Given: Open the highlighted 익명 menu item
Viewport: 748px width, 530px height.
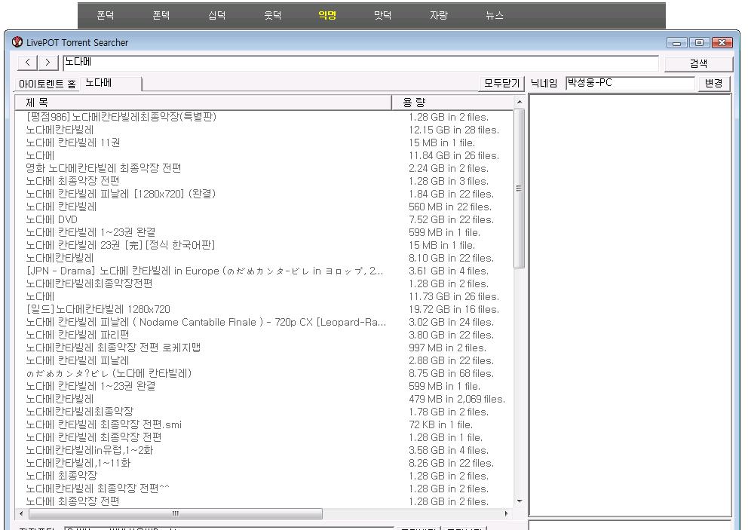Looking at the screenshot, I should (328, 15).
